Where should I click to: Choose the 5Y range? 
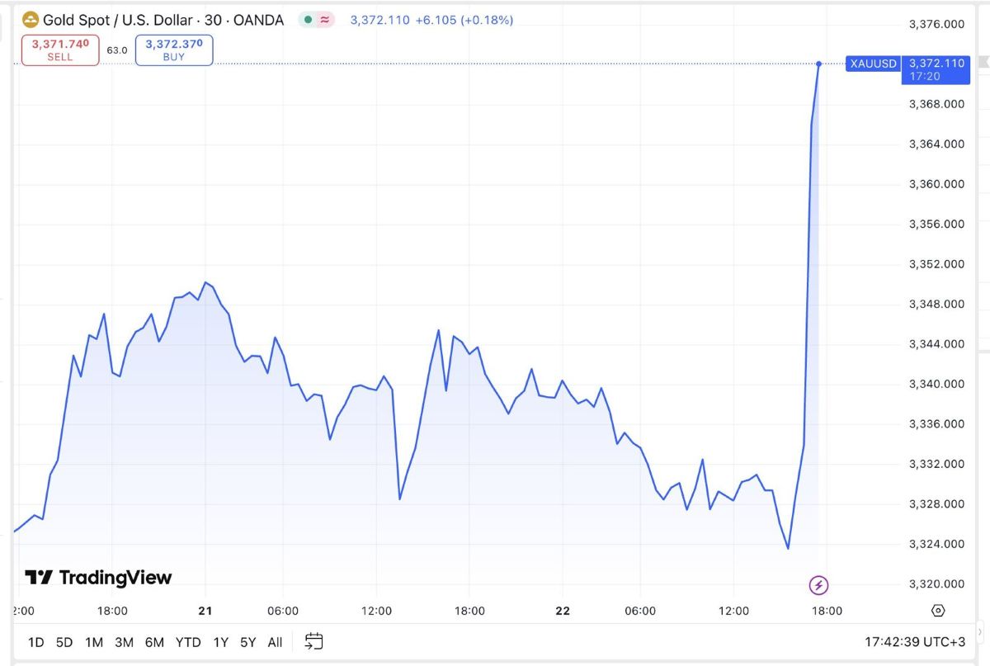pyautogui.click(x=247, y=642)
